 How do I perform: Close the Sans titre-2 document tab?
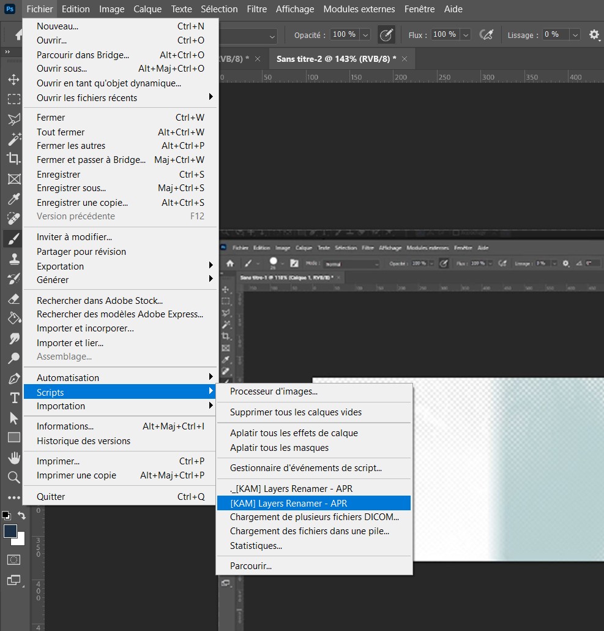click(405, 59)
